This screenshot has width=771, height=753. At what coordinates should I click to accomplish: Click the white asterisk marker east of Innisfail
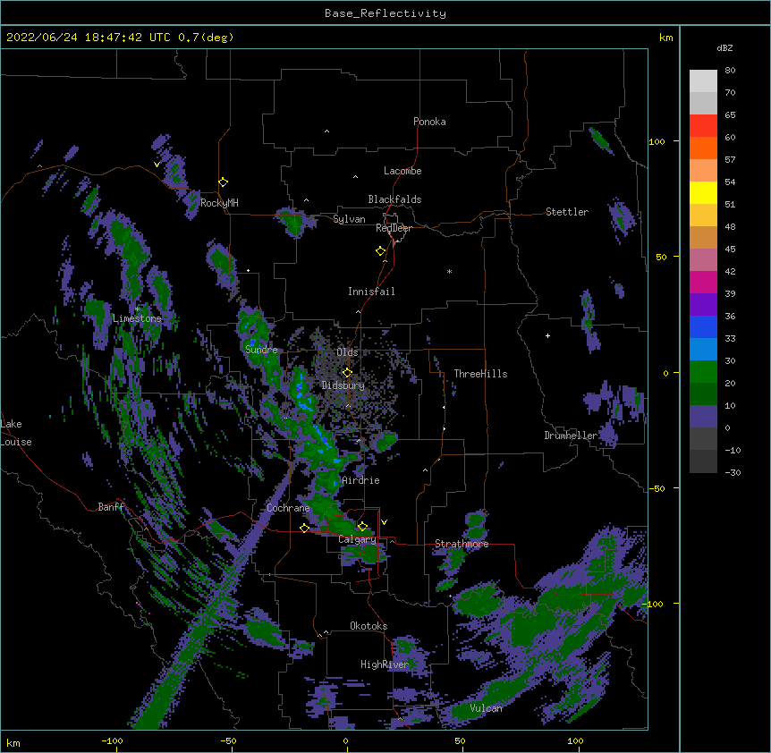(449, 272)
